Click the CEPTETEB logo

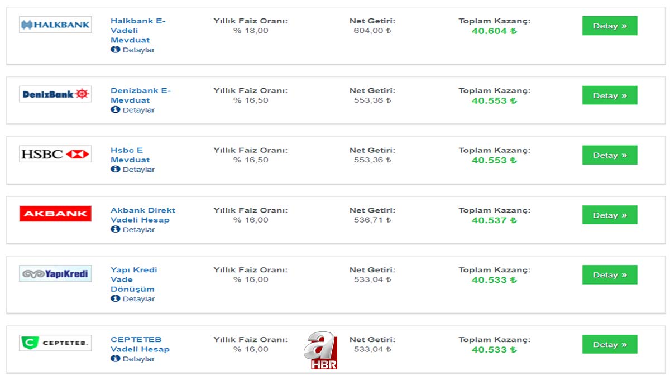(x=55, y=343)
